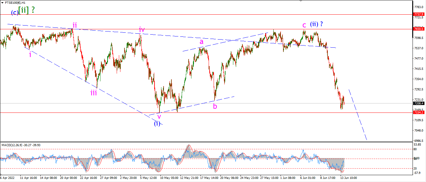Click the 6 Apr 2022 date on time axis
The height and width of the screenshot is (182, 426).
tap(7, 178)
